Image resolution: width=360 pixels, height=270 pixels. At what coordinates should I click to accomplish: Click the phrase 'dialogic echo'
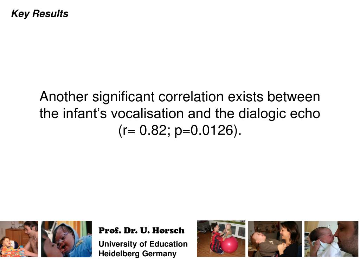pyautogui.click(x=279, y=114)
